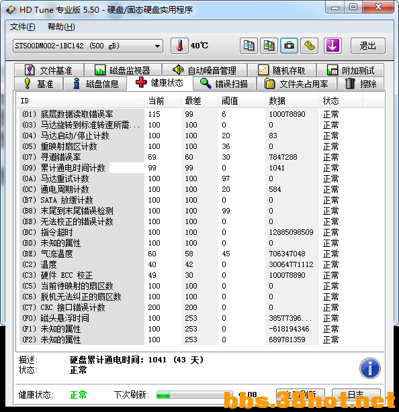The image size is (399, 412).
Task: Open the 文件(F) menu
Action: (23, 27)
